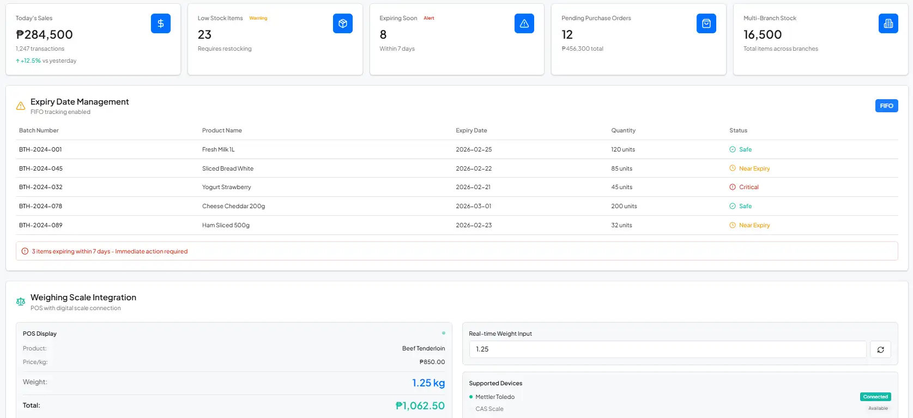This screenshot has height=418, width=913.
Task: Click the check icon in Fresh Milk 1L status
Action: tap(733, 149)
